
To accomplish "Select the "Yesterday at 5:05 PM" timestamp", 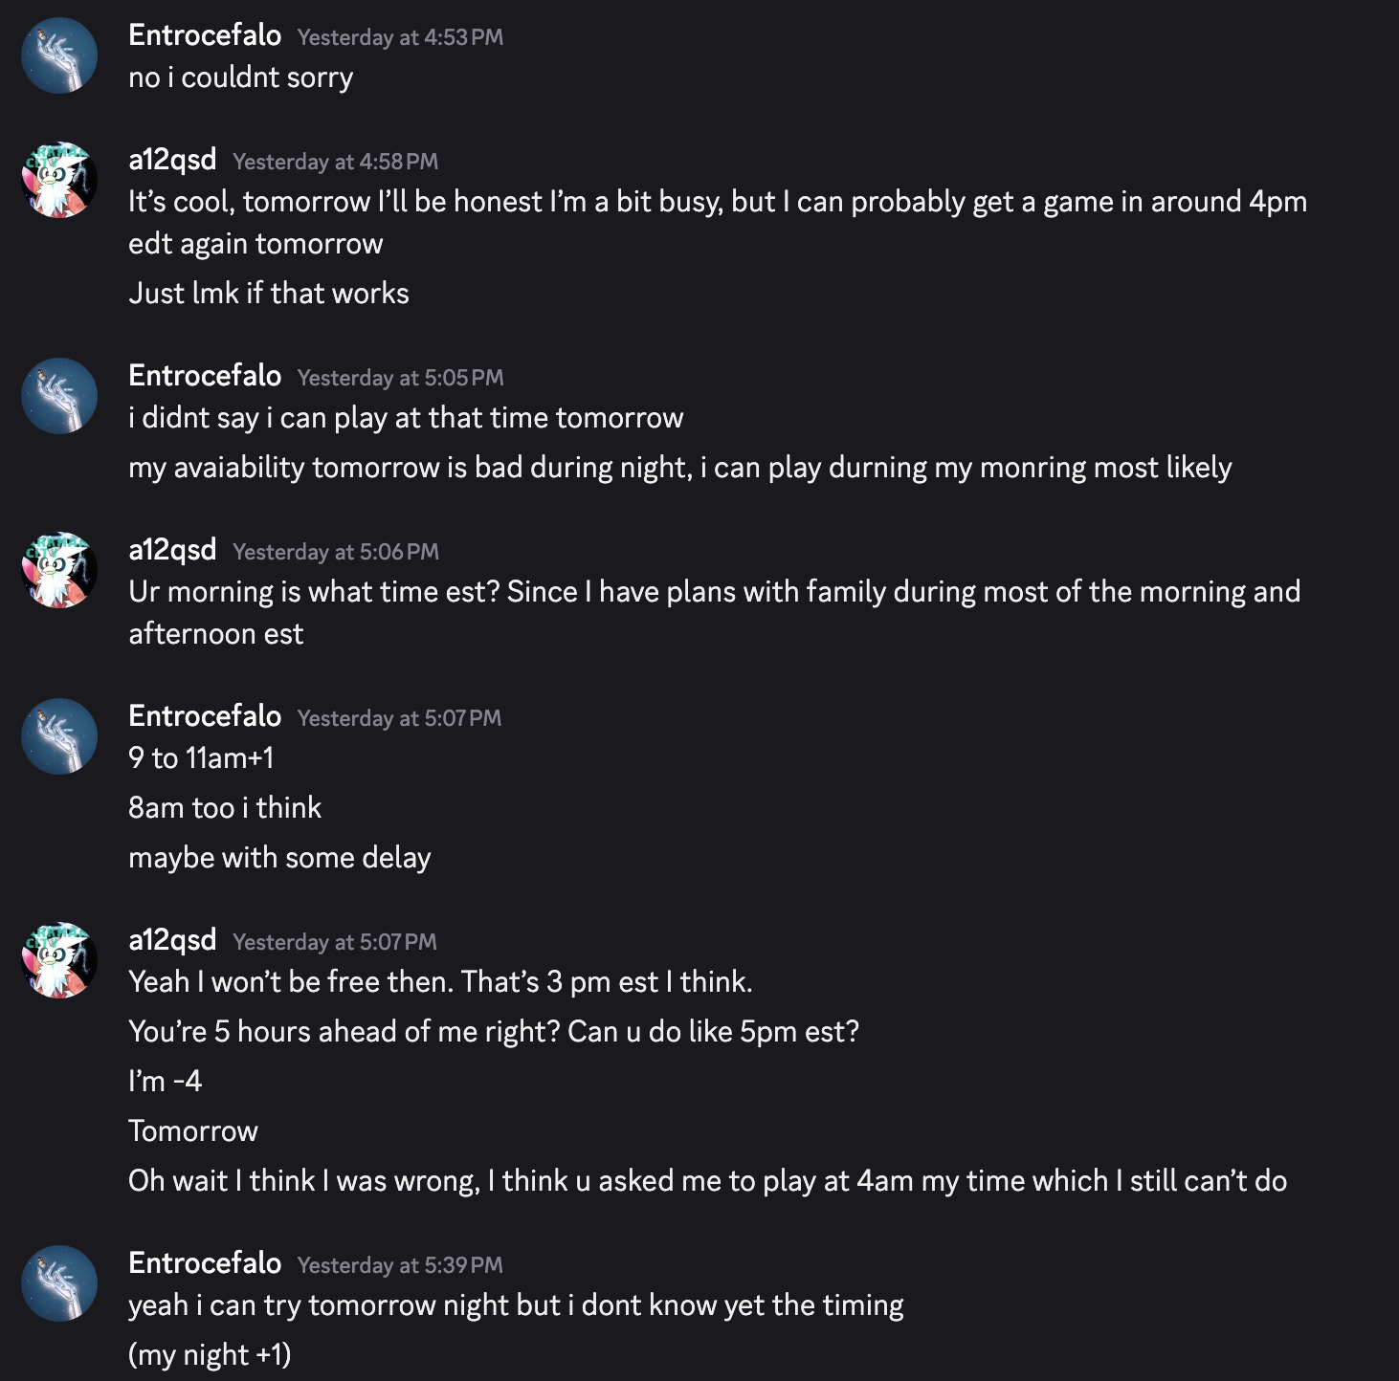I will [400, 378].
